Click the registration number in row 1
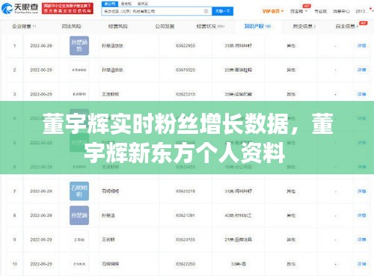 [x=186, y=46]
